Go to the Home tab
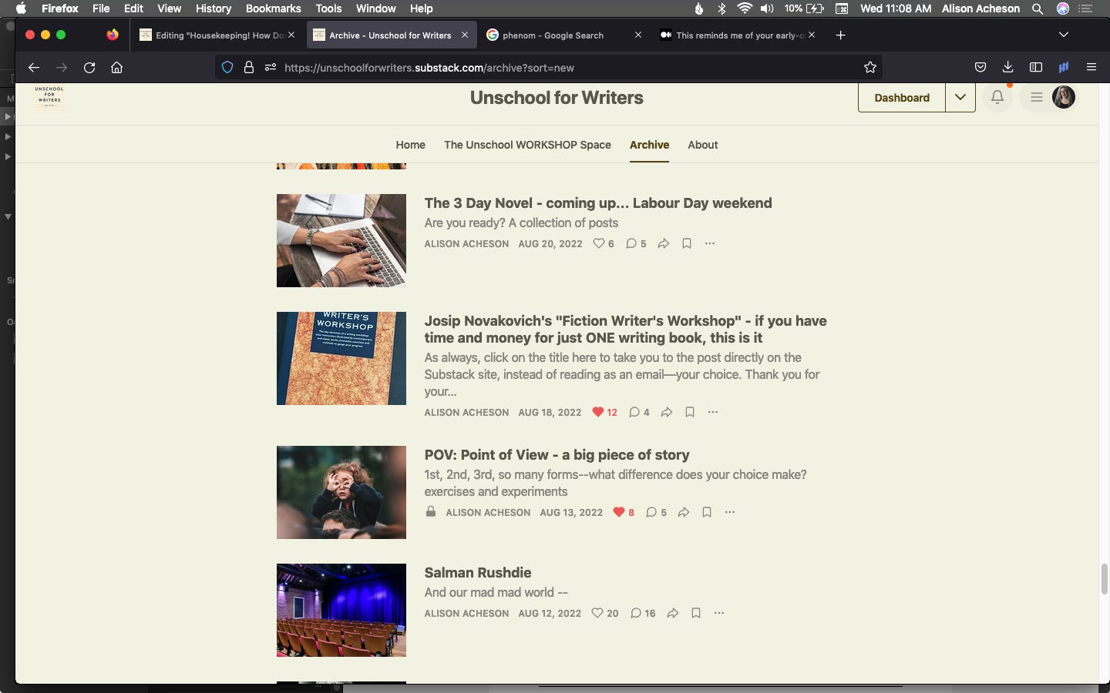This screenshot has width=1110, height=693. coord(410,145)
